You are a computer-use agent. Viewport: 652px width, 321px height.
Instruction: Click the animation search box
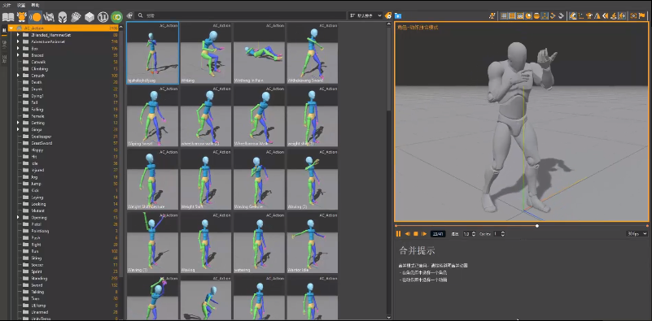[240, 15]
